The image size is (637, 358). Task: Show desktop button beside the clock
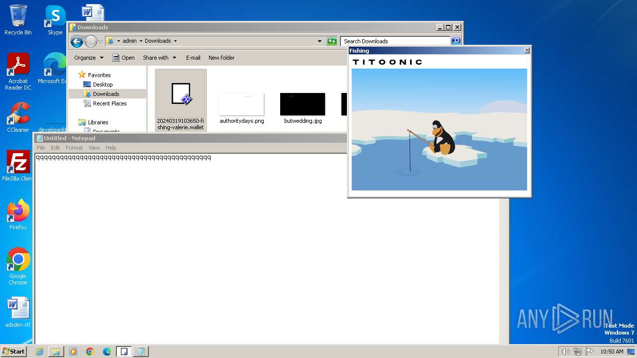coord(632,352)
